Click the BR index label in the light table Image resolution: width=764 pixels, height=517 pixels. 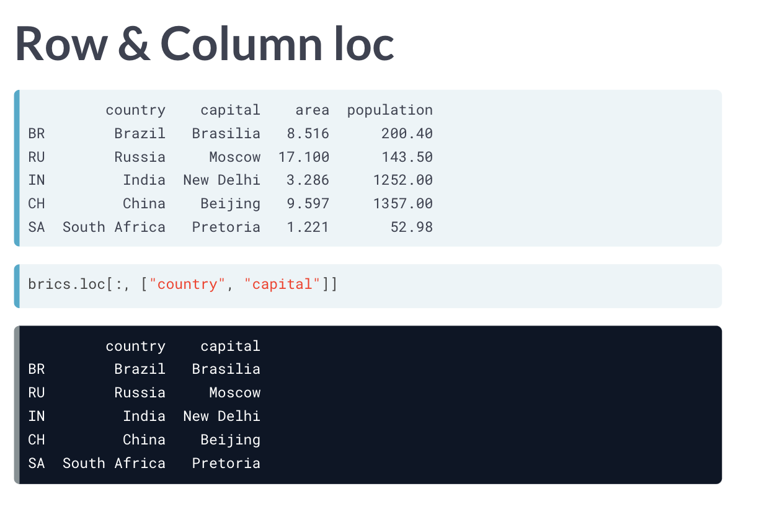(x=37, y=133)
